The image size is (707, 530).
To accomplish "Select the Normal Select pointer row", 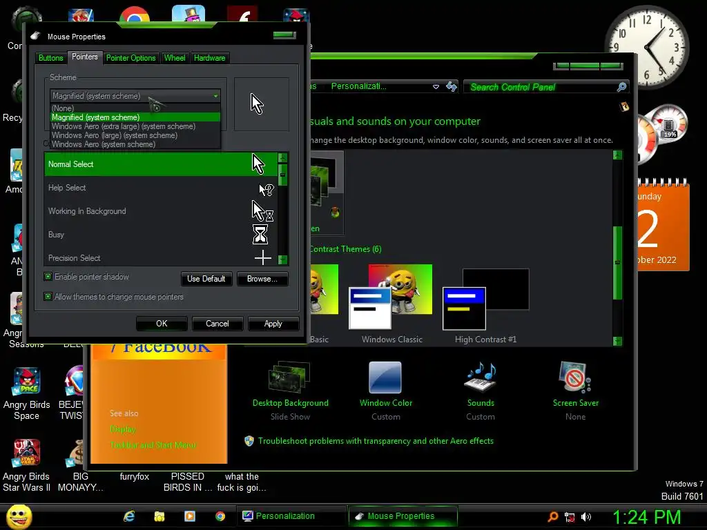I will tap(161, 164).
